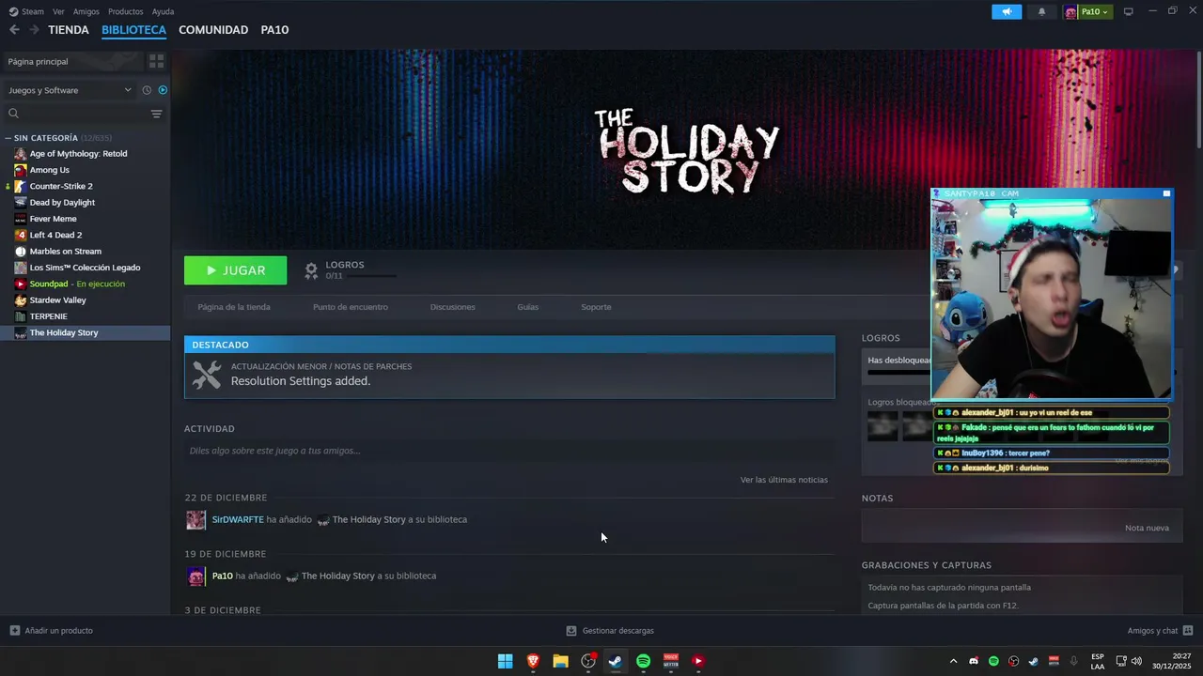Click the library search magnifier icon
1203x676 pixels.
13,114
